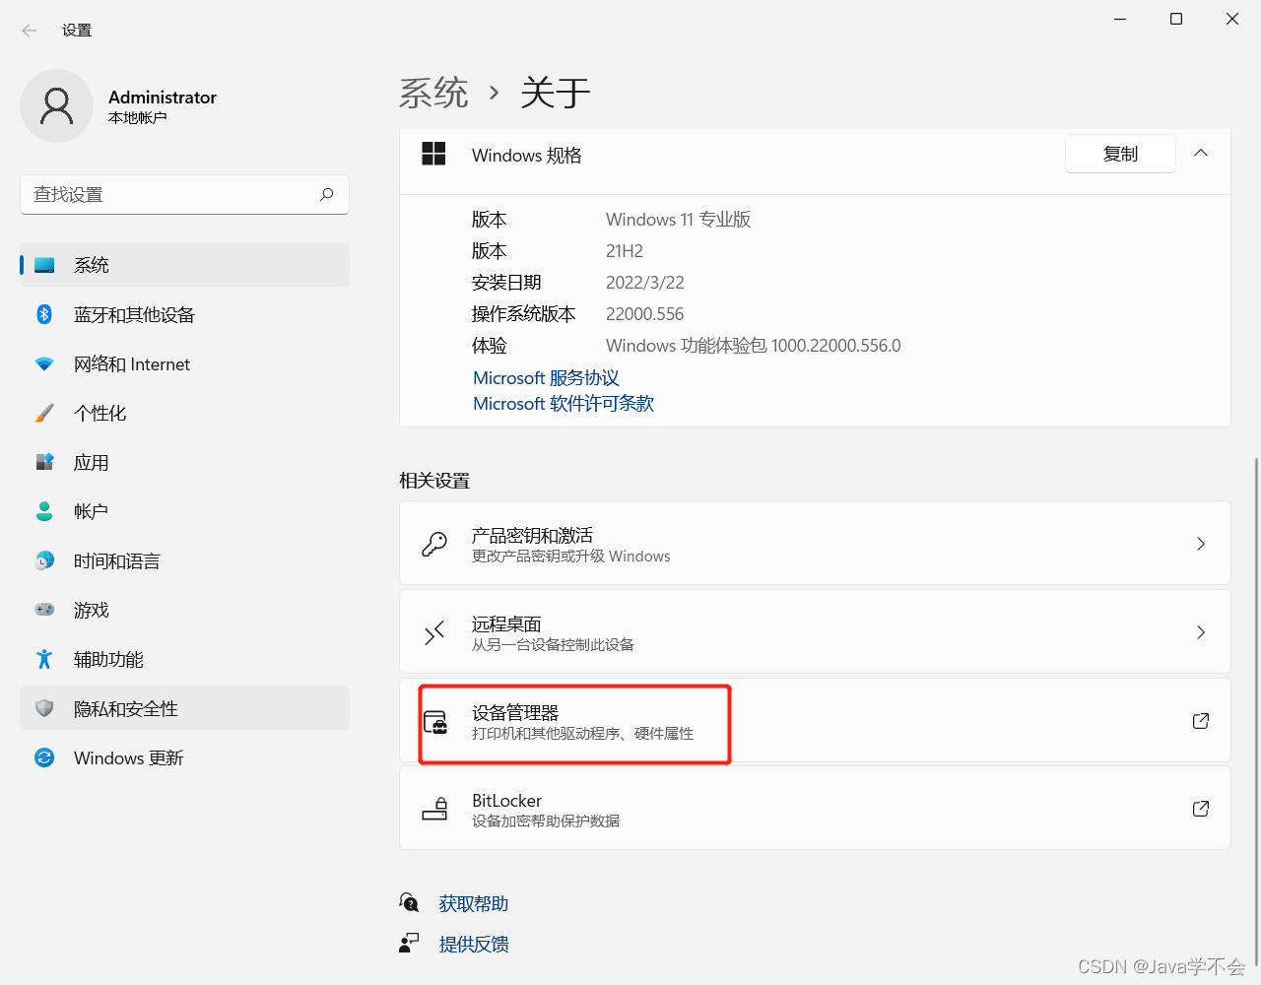The width and height of the screenshot is (1261, 985).
Task: Open Windows 更新 in sidebar
Action: coord(185,757)
